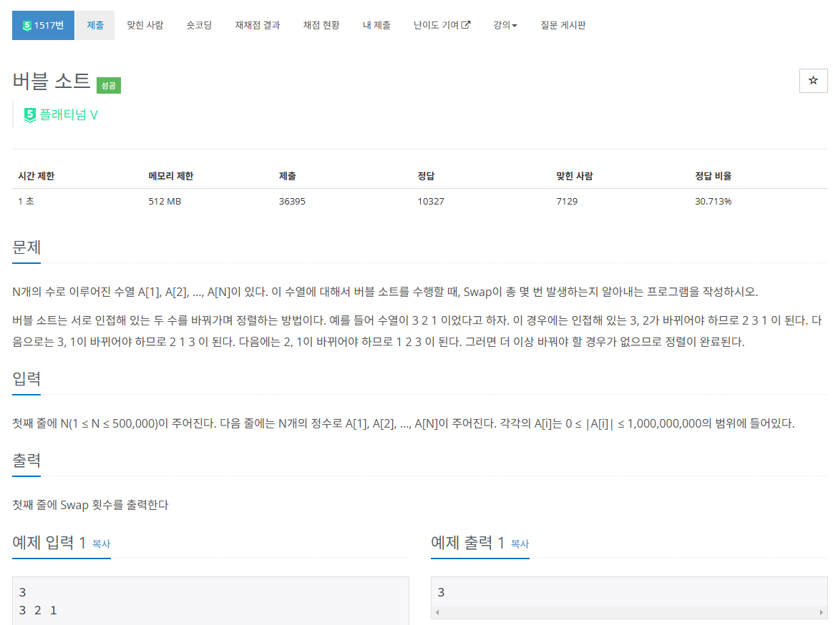Check the 채점 현황 page
The width and height of the screenshot is (833, 625).
[321, 24]
